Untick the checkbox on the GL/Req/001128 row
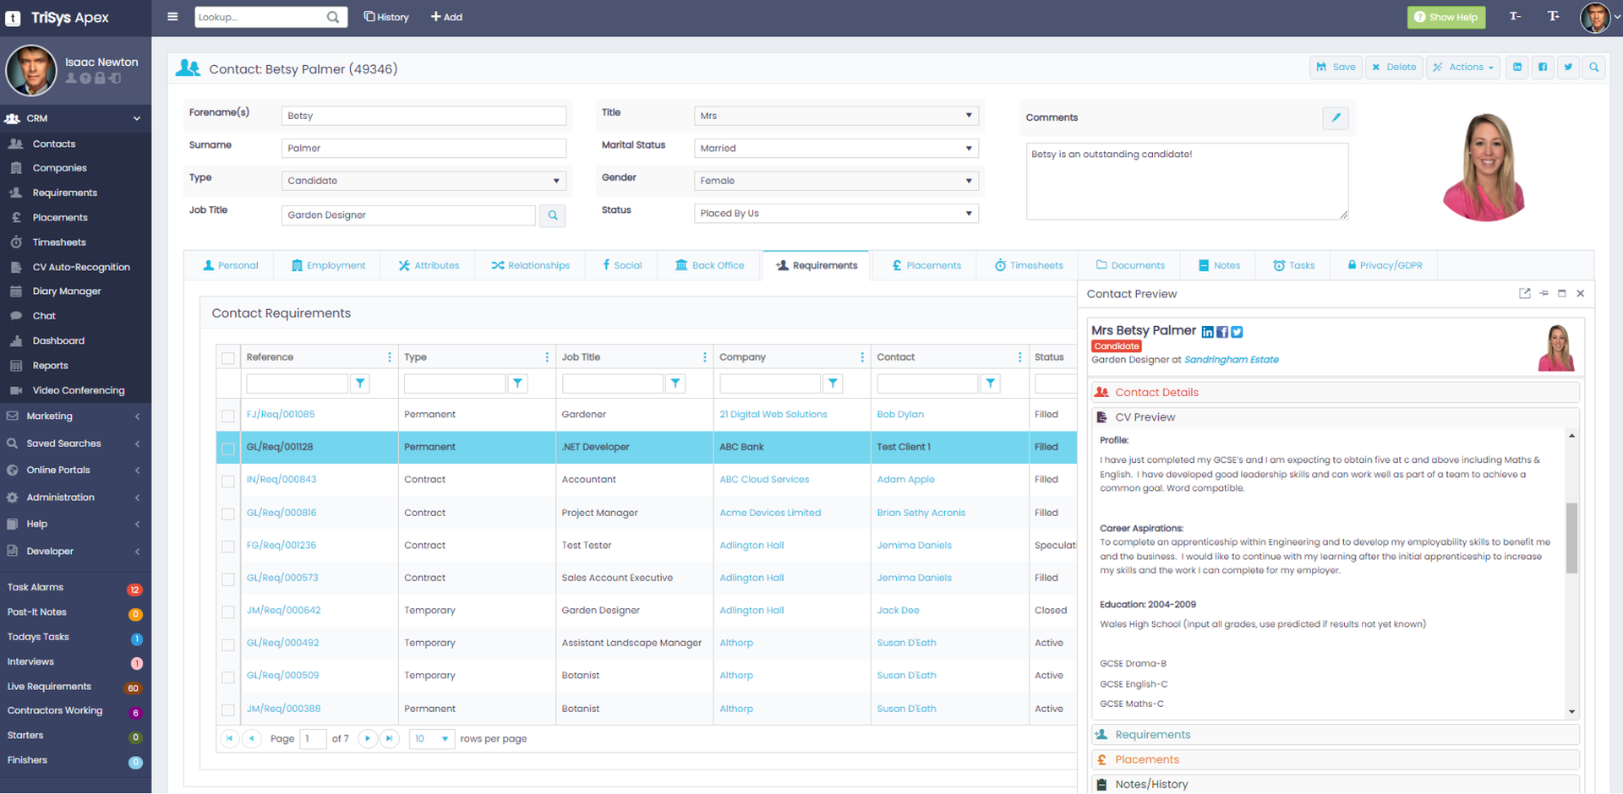1623x794 pixels. 227,448
